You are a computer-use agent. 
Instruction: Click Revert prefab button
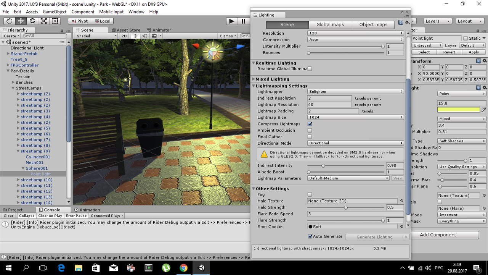click(449, 52)
